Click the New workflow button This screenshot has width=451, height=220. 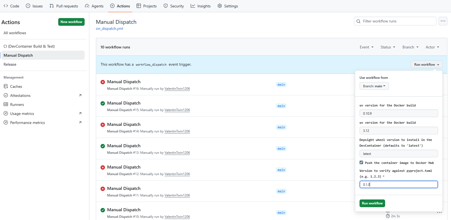[71, 22]
